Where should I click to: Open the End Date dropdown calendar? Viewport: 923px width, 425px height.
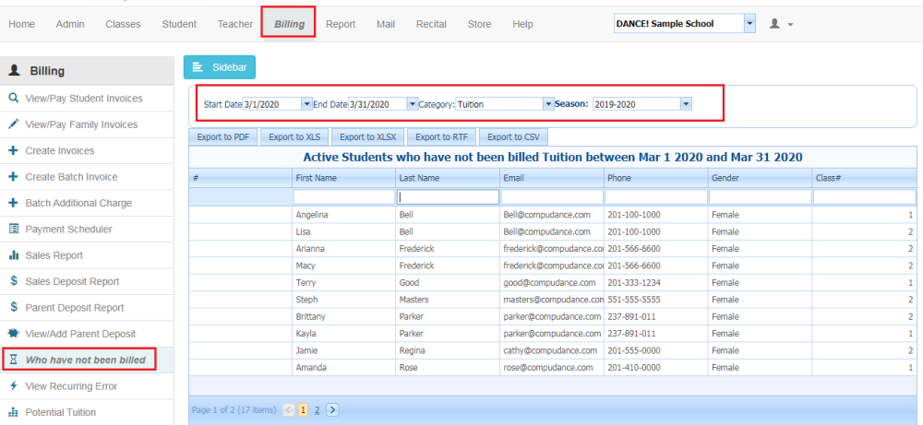click(413, 104)
